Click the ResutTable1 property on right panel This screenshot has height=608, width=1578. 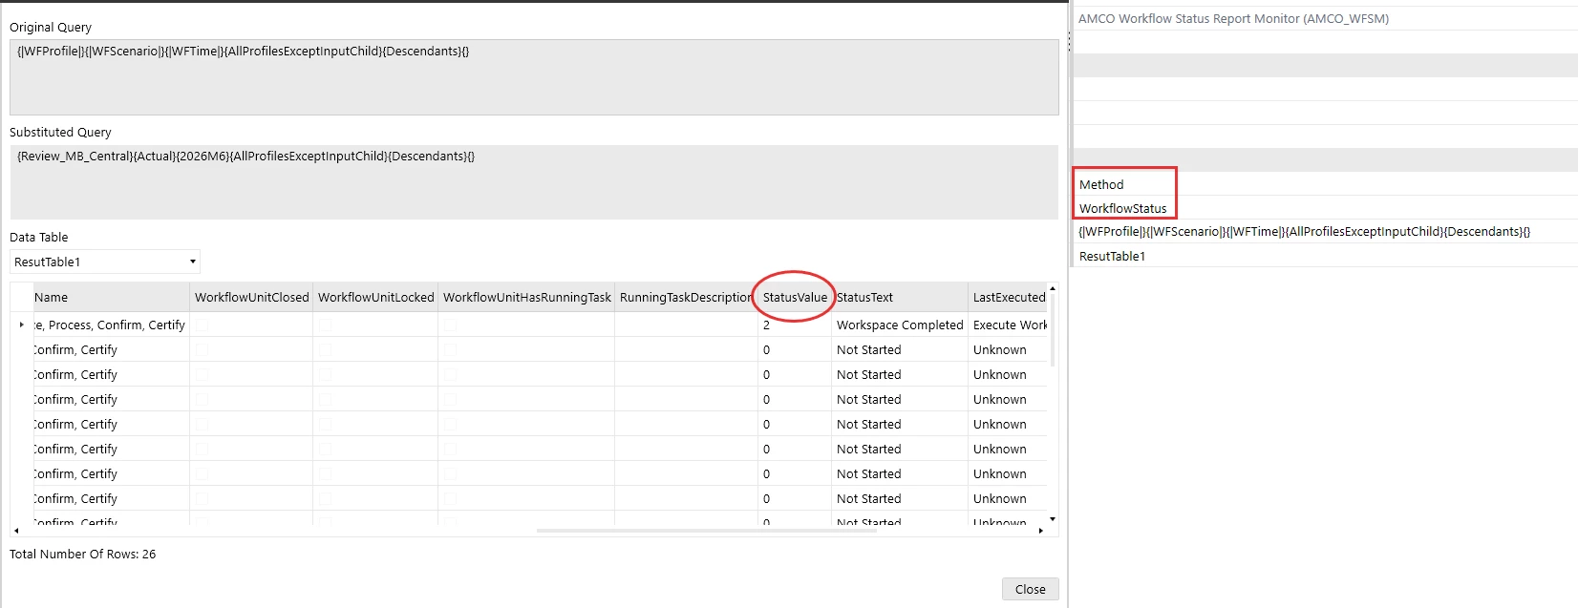coord(1112,256)
